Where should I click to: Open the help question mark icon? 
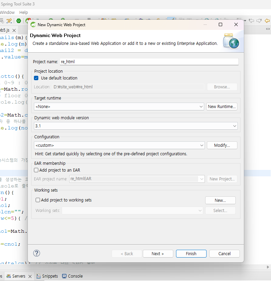tap(37, 253)
